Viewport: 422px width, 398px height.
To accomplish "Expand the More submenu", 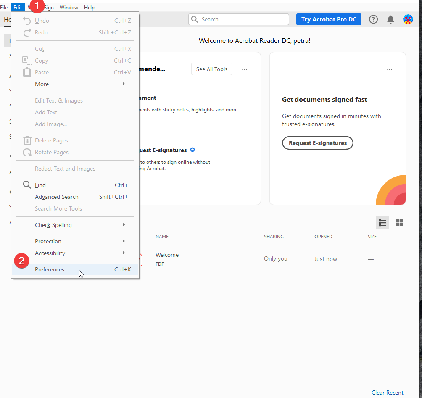I will [42, 84].
